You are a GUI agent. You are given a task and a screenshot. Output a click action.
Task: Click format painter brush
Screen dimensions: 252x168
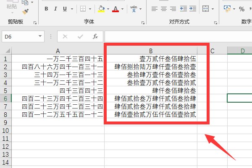(x=25, y=12)
